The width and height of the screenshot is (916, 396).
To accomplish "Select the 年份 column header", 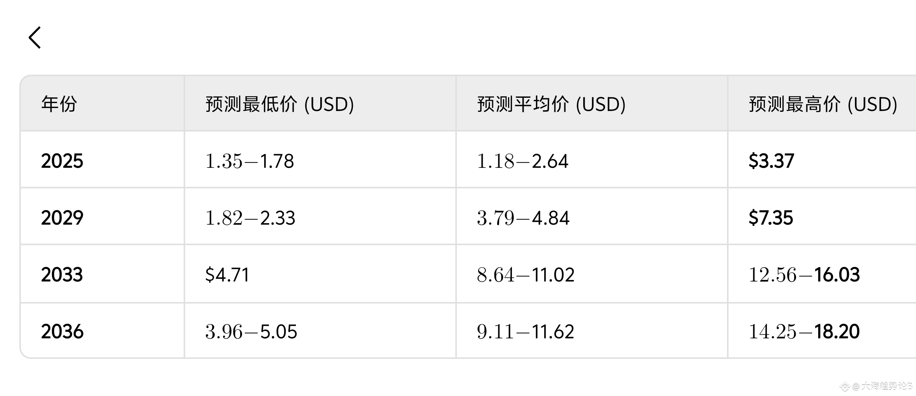I will (x=59, y=104).
